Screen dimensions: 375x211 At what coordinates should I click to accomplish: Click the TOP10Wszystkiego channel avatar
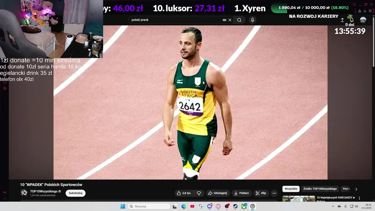coord(24,193)
